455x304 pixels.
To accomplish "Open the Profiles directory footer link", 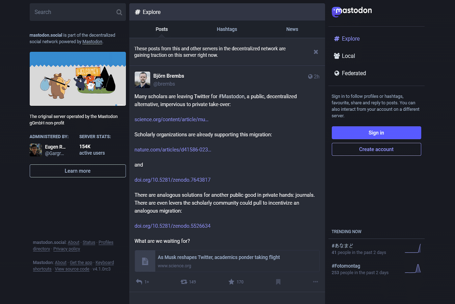I will (73, 246).
